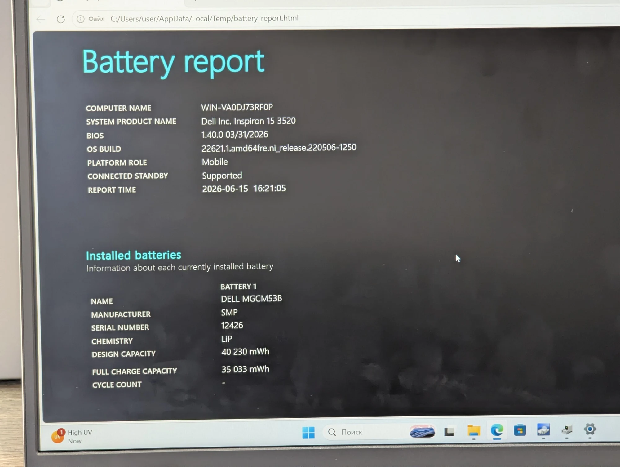
Task: Open the disk magnifier app in taskbar
Action: [543, 430]
